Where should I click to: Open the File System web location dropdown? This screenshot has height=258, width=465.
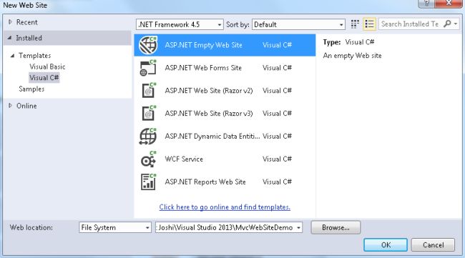point(115,227)
